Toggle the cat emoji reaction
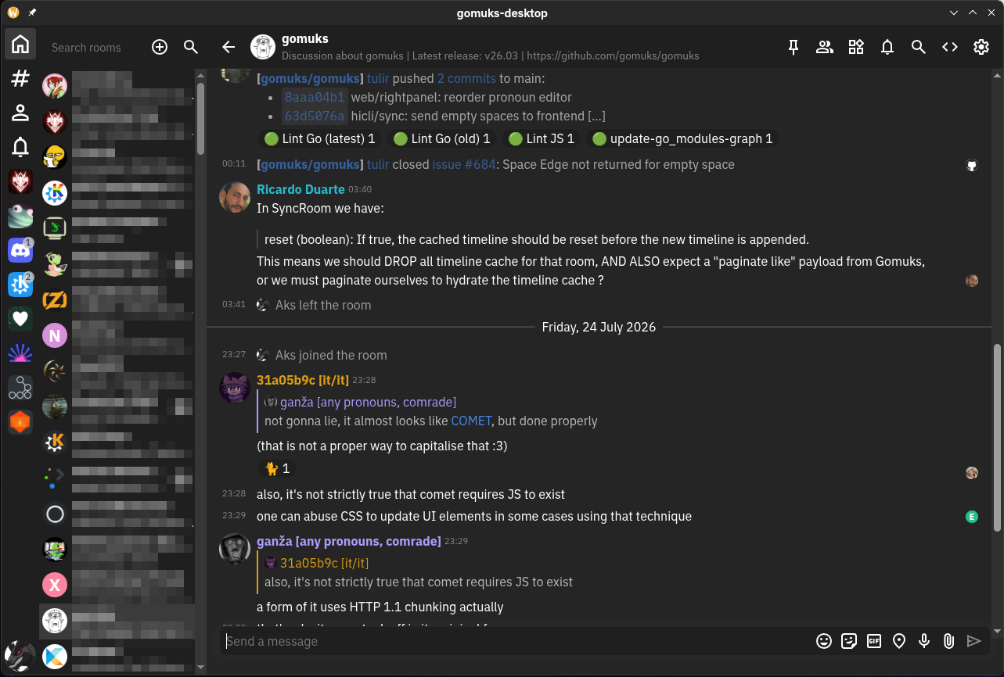 (x=277, y=468)
